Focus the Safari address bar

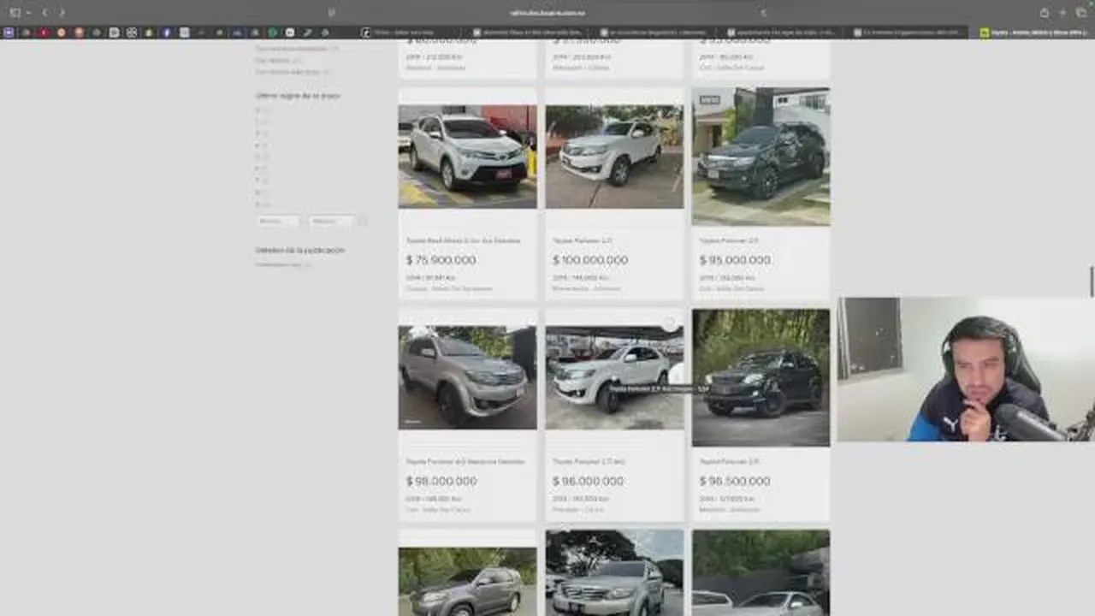point(547,13)
